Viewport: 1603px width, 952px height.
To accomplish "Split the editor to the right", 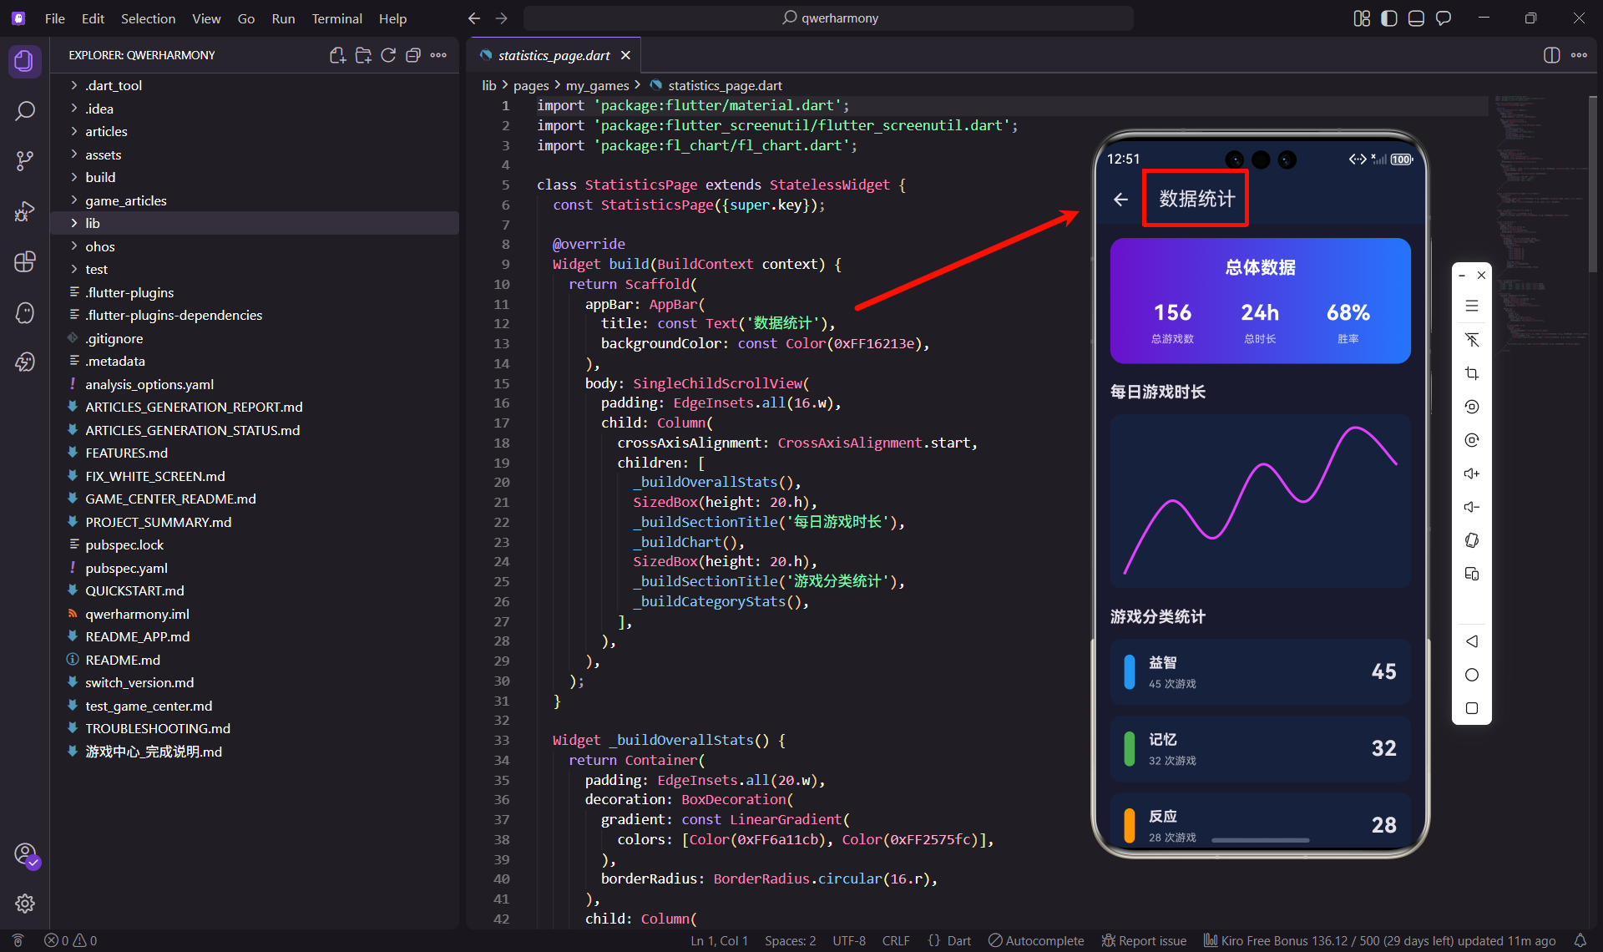I will pyautogui.click(x=1551, y=55).
